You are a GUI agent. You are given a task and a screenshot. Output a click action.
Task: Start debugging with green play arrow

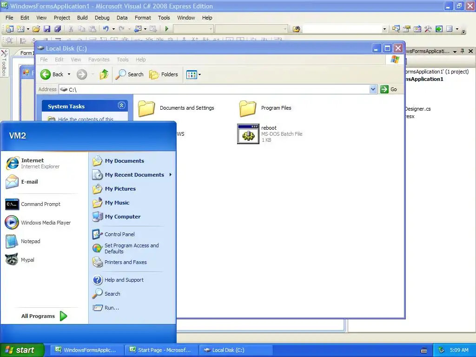coord(167,29)
